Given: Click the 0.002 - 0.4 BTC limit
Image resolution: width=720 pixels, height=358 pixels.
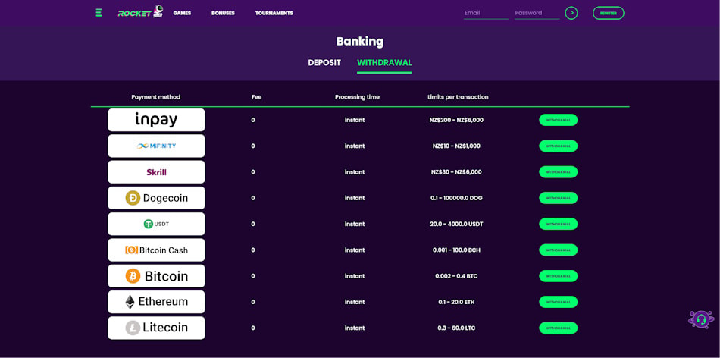Looking at the screenshot, I should click(x=458, y=276).
